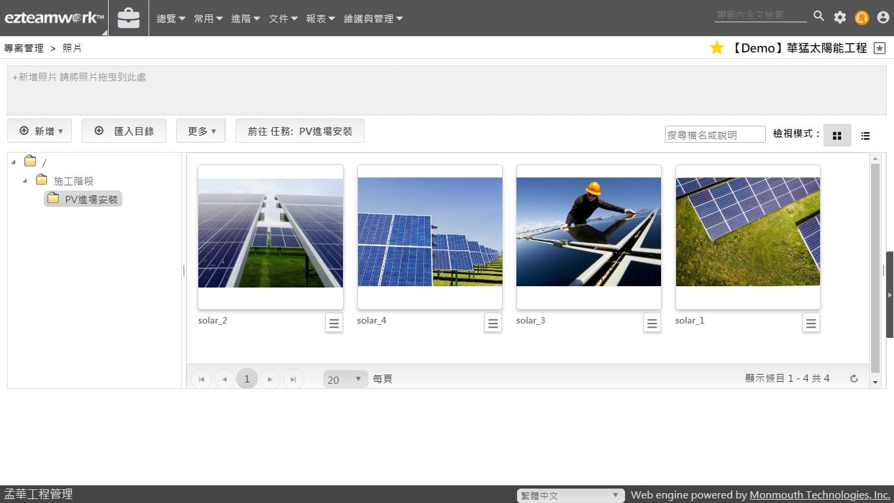Image resolution: width=894 pixels, height=503 pixels.
Task: Collapse the 施工階段 folder tree node
Action: [x=25, y=181]
